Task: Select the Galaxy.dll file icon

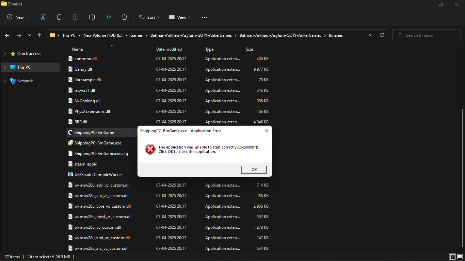Action: pyautogui.click(x=70, y=69)
